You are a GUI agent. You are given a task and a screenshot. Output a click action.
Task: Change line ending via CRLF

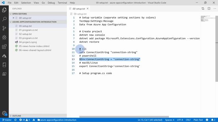point(188,120)
